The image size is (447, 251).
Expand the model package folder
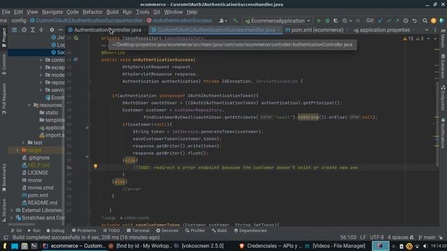click(41, 75)
